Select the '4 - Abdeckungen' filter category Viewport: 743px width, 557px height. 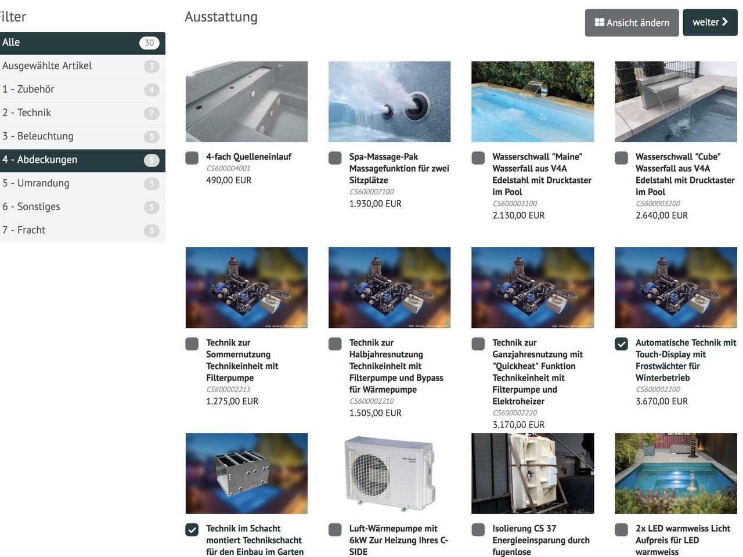(x=82, y=160)
